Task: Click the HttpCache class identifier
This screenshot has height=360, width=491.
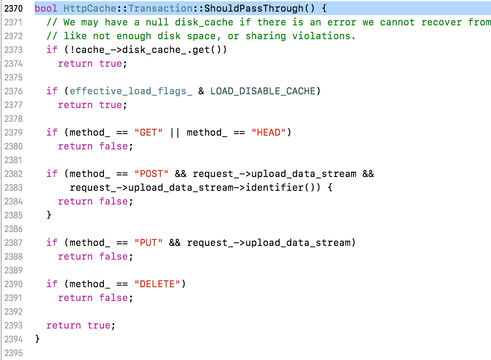Action: click(x=90, y=9)
